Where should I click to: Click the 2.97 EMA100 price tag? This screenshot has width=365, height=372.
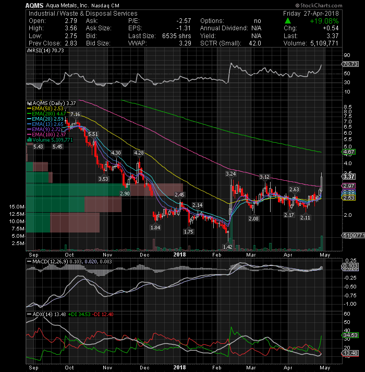(x=348, y=186)
